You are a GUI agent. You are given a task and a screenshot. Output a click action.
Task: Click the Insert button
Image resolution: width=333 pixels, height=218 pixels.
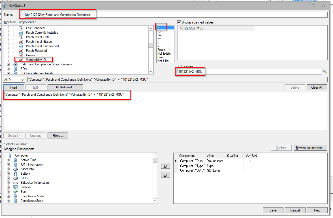14,87
